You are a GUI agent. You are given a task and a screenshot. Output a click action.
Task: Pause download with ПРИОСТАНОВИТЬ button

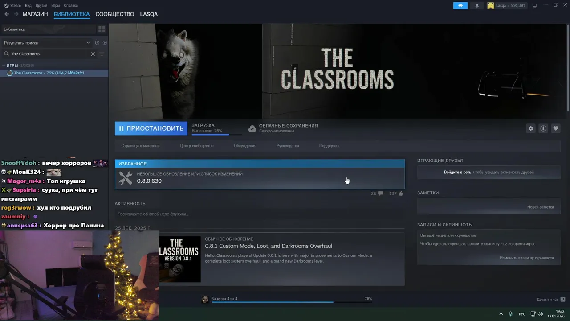(151, 128)
